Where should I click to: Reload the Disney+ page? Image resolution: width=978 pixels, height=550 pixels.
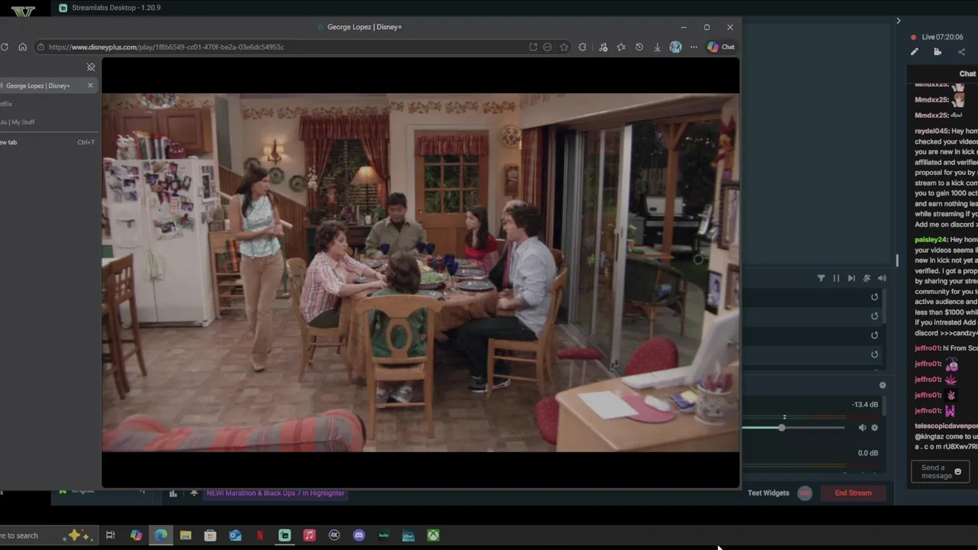[x=5, y=47]
